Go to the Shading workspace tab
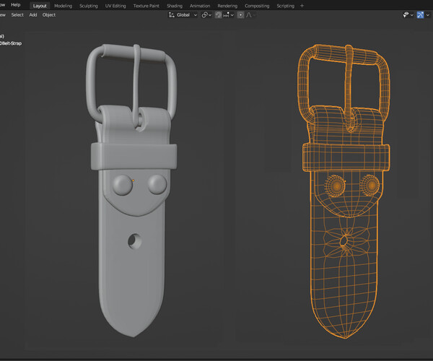Viewport: 433px width, 361px height. 175,6
